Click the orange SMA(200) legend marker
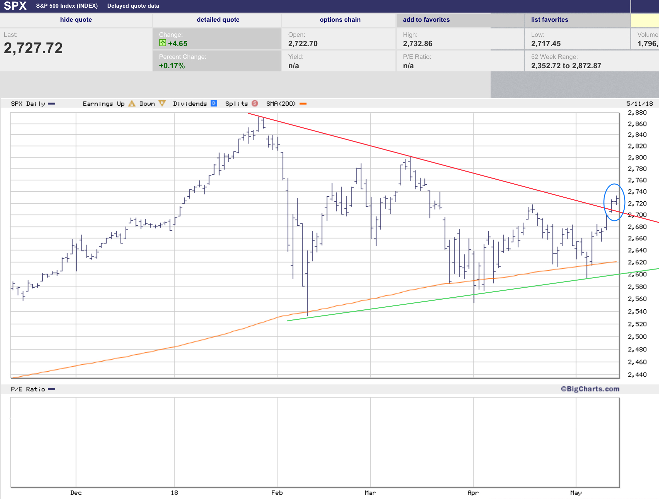 point(303,104)
